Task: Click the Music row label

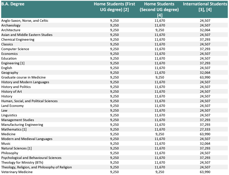Action: [6, 143]
